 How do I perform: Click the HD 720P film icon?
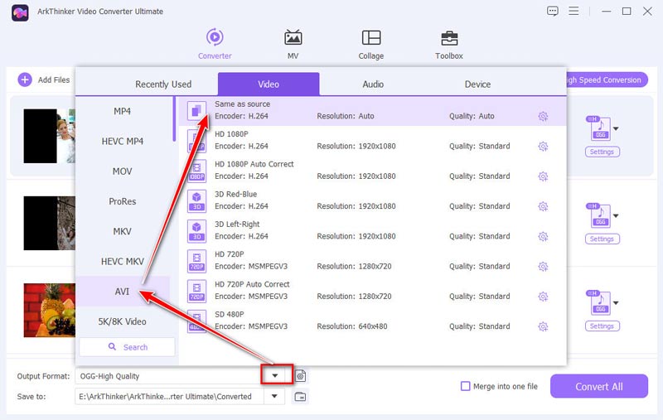coord(196,261)
